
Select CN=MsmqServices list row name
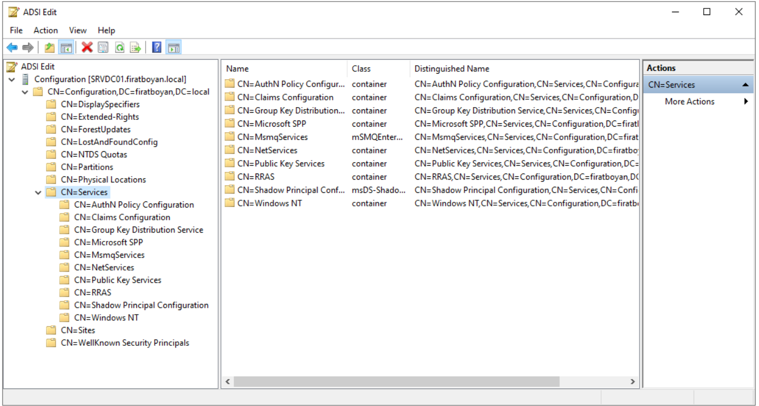[272, 137]
